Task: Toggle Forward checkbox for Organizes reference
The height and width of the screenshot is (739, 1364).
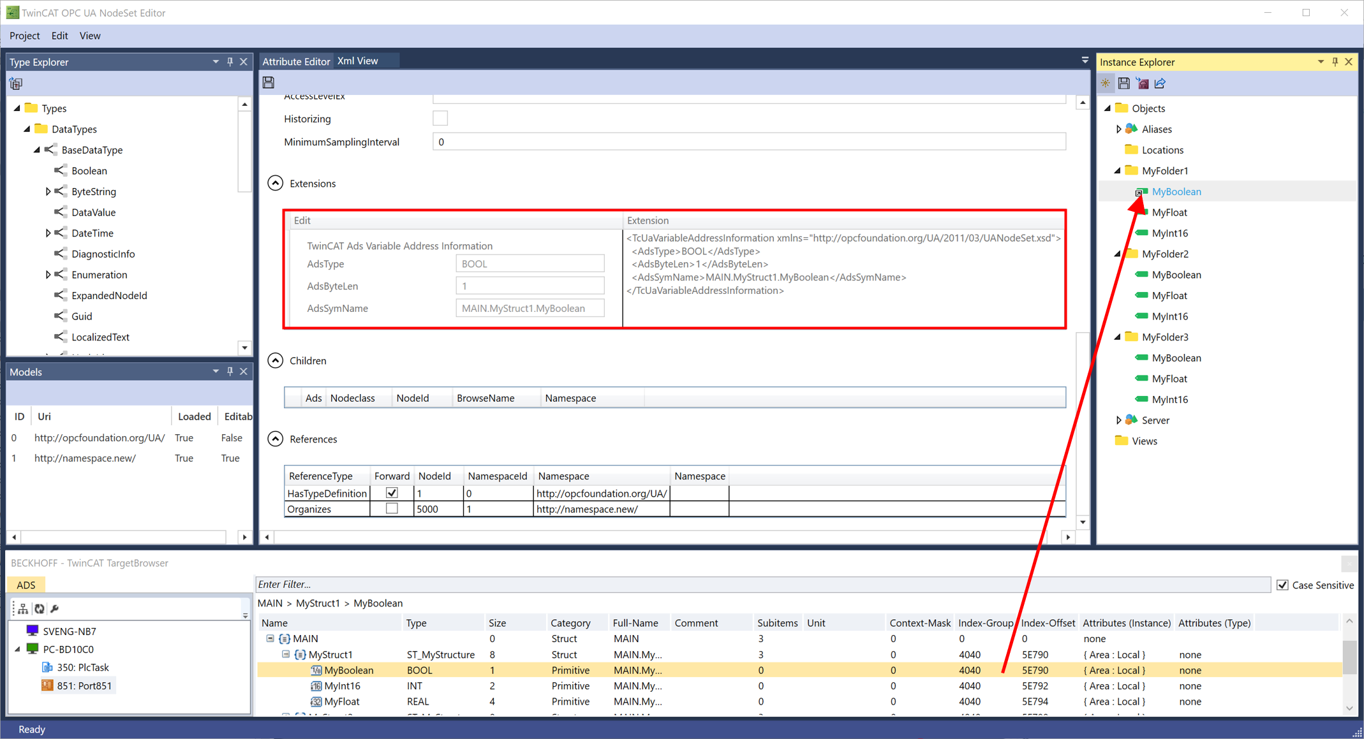Action: (392, 509)
